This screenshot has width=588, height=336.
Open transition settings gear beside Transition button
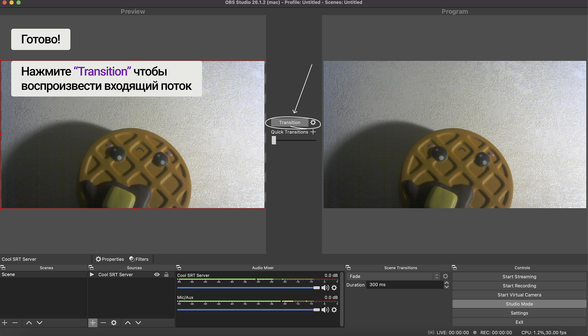pyautogui.click(x=313, y=123)
